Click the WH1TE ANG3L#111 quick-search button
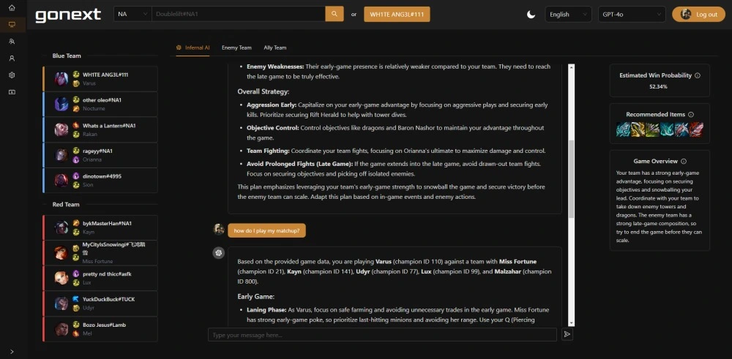This screenshot has width=732, height=359. 397,14
